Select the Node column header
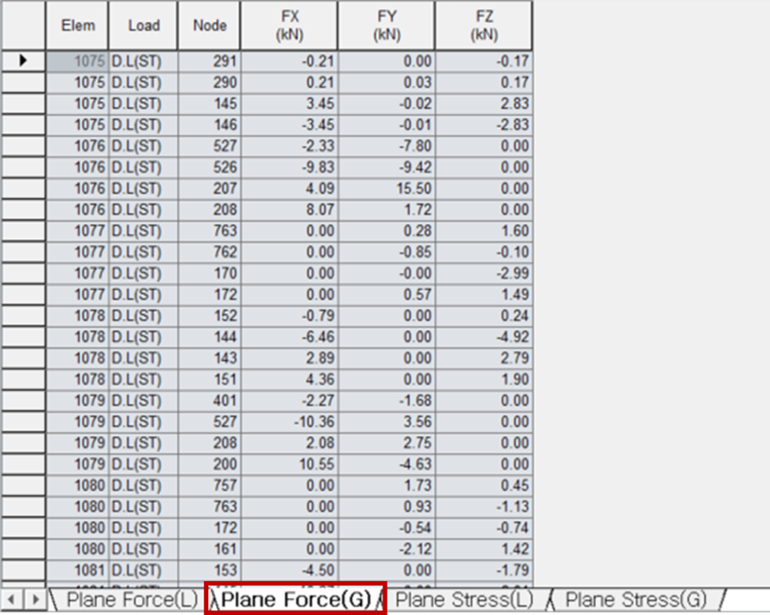Screen dimensions: 770x615 click(x=210, y=25)
